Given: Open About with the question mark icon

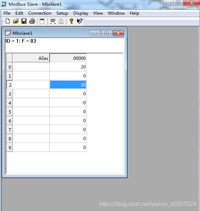Looking at the screenshot, I should point(71,21).
